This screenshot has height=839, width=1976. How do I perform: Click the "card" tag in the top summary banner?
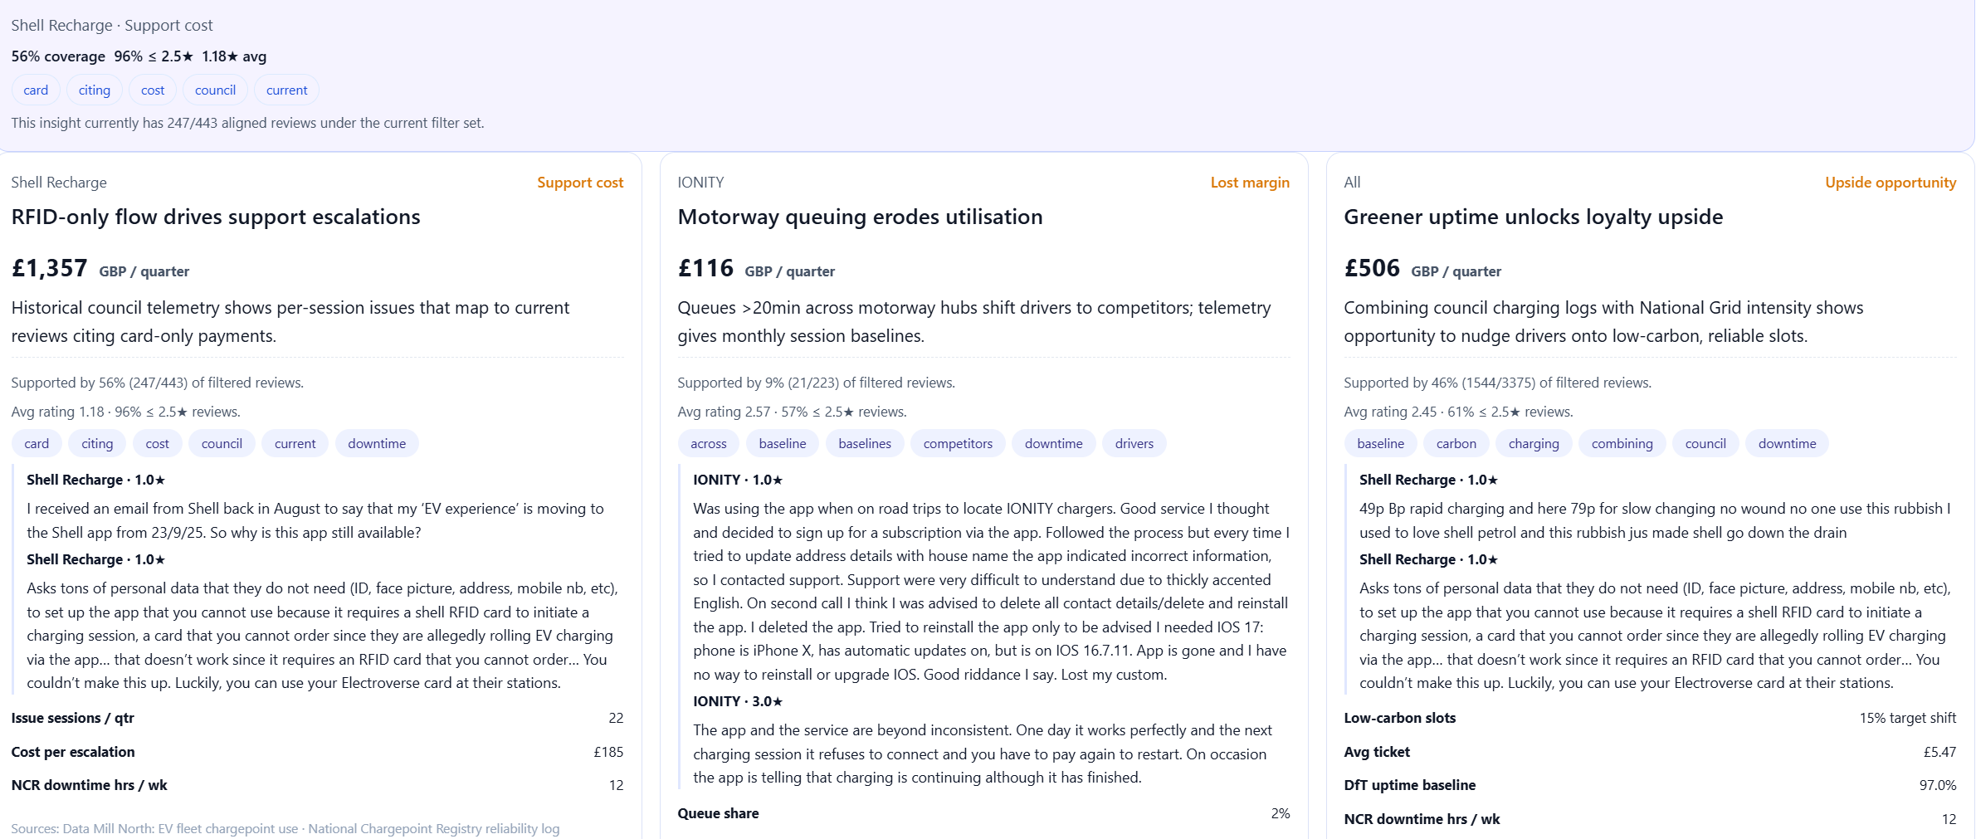pos(36,90)
